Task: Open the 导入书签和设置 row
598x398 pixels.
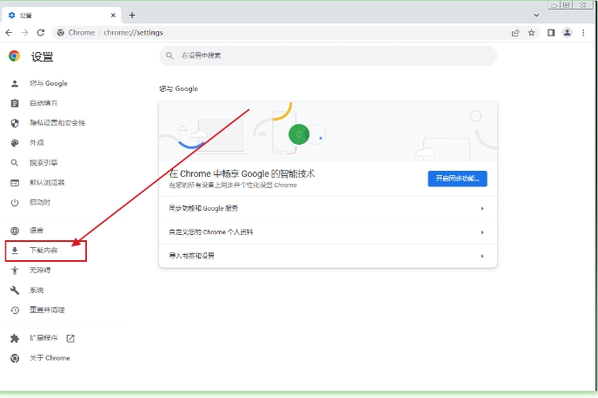Action: pos(328,256)
